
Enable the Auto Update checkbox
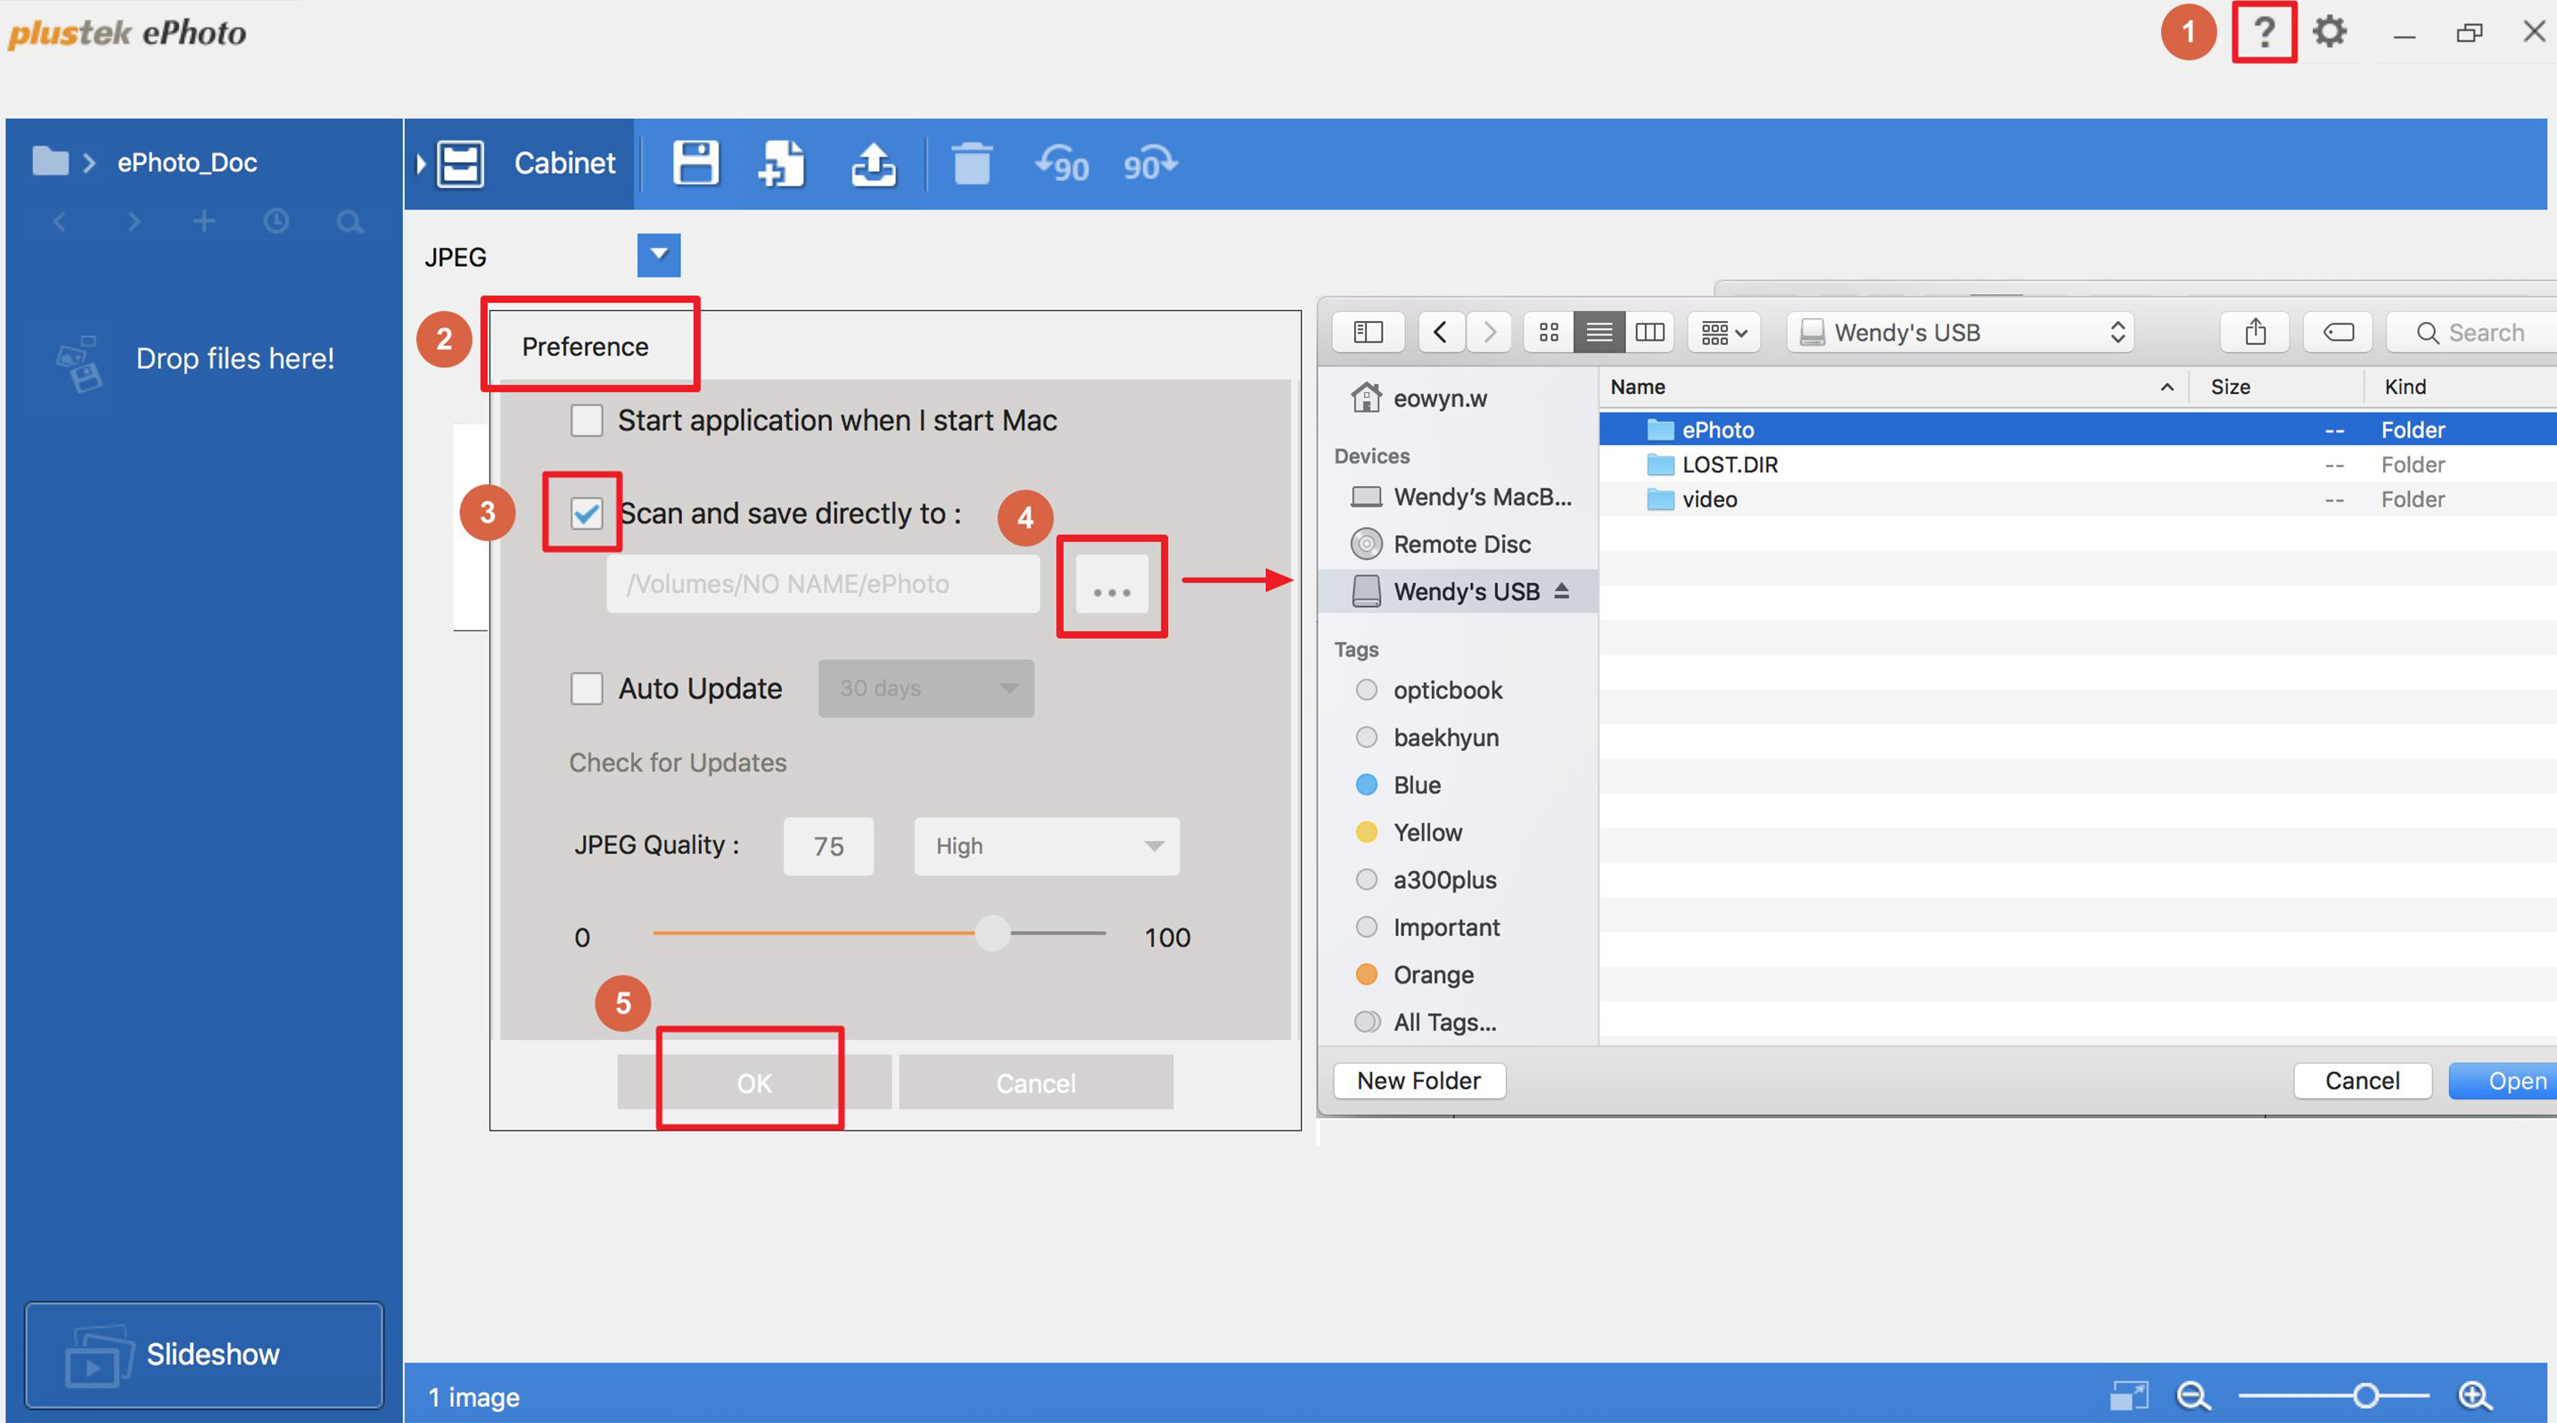(587, 687)
